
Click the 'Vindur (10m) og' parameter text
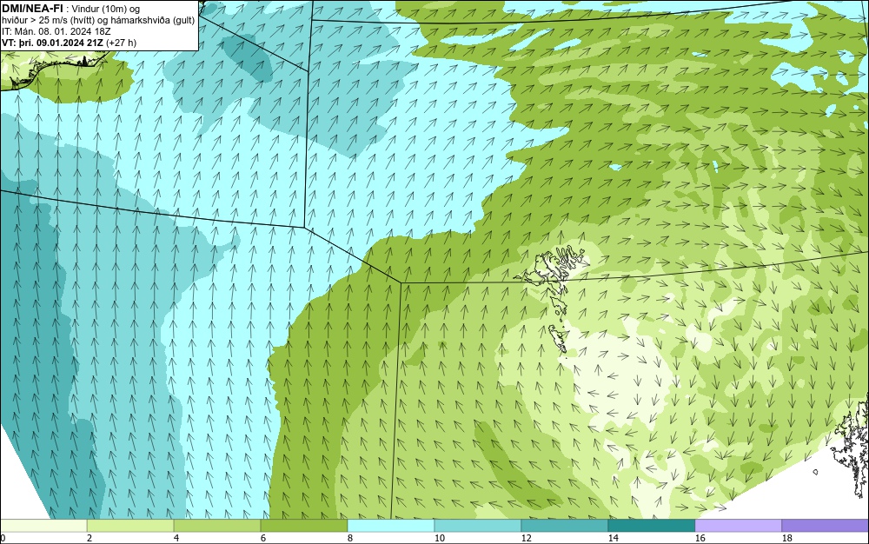[107, 9]
